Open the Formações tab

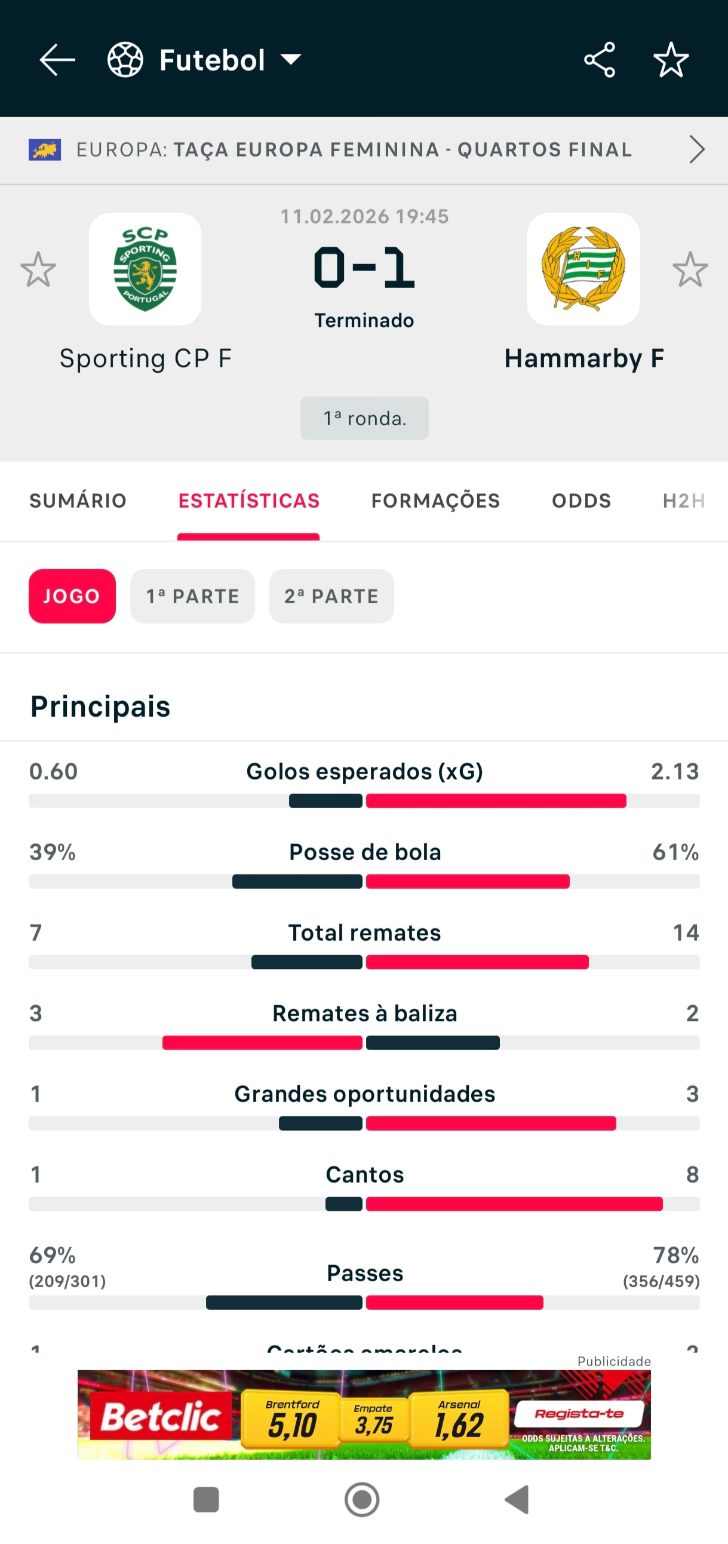coord(435,501)
